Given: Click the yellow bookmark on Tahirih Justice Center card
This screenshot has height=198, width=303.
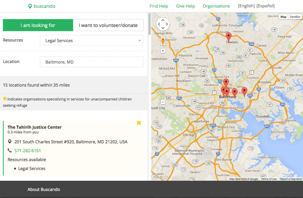Looking at the screenshot, I should click(139, 123).
